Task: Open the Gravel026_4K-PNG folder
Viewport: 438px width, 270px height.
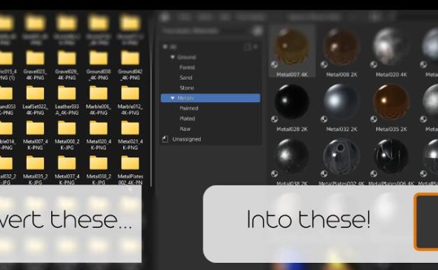Action: pos(66,65)
